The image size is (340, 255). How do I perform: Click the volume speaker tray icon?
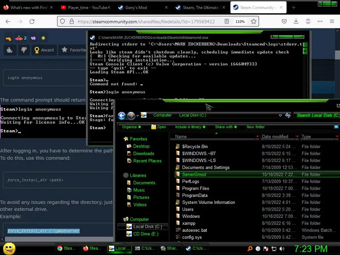(282, 249)
